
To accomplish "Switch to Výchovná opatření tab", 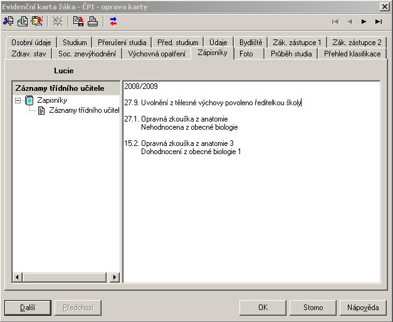I will (x=157, y=54).
